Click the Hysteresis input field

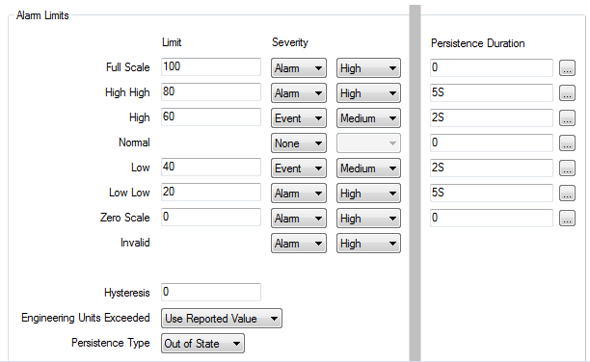211,292
